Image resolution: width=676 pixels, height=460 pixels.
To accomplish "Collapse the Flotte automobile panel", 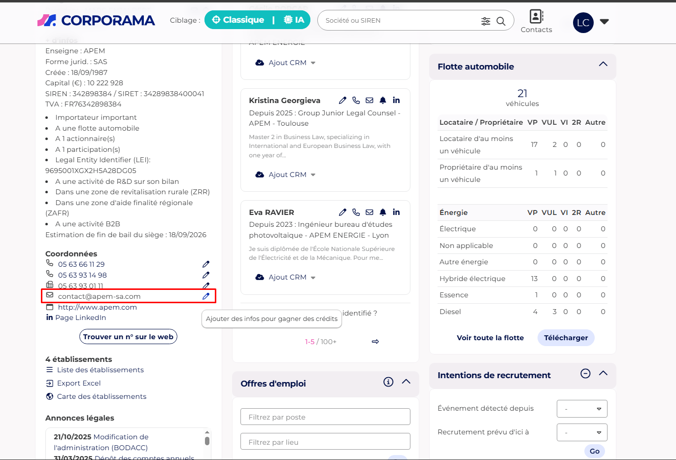I will click(x=603, y=65).
